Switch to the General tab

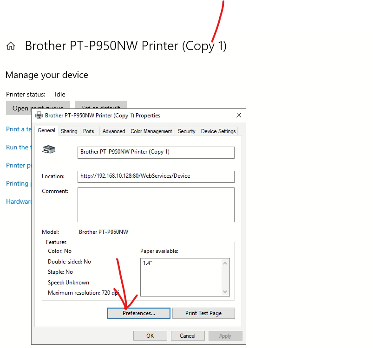(46, 130)
